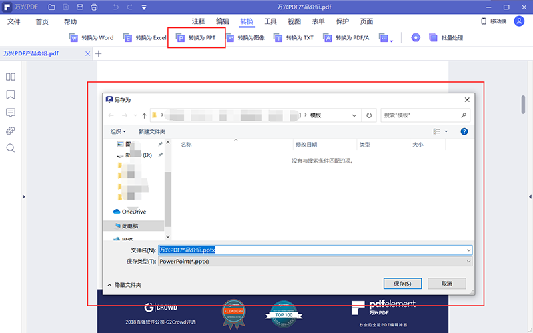Open bookmarks panel in left sidebar
The image size is (533, 333).
tap(11, 95)
